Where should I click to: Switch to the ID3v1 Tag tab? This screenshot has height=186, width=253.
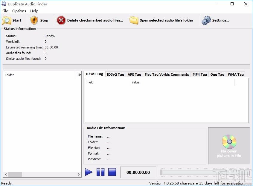point(95,74)
